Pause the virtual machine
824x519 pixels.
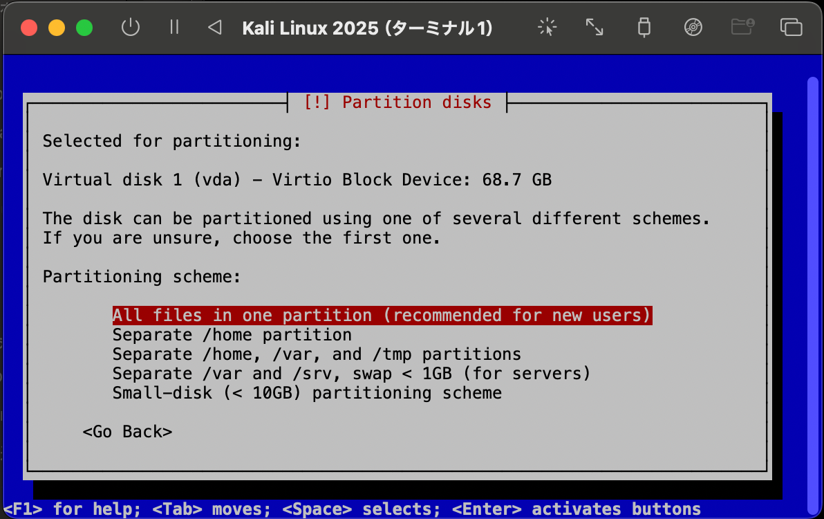[x=174, y=27]
